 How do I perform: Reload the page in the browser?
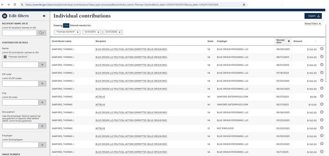click(x=15, y=5)
